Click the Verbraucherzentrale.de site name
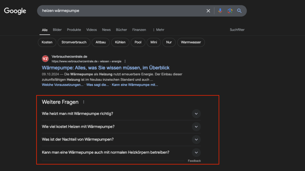The width and height of the screenshot is (305, 171). tap(69, 56)
